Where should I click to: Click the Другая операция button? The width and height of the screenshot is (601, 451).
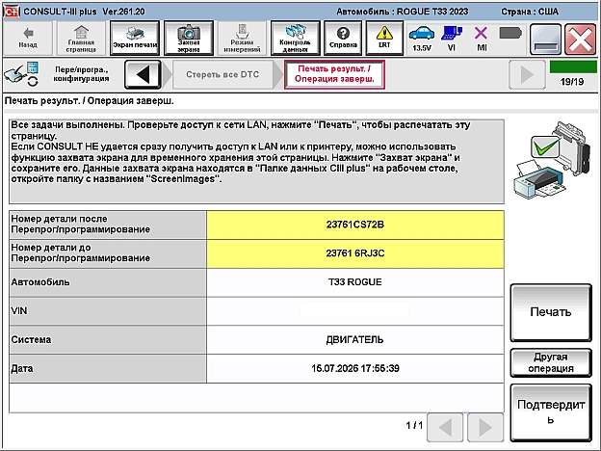551,362
